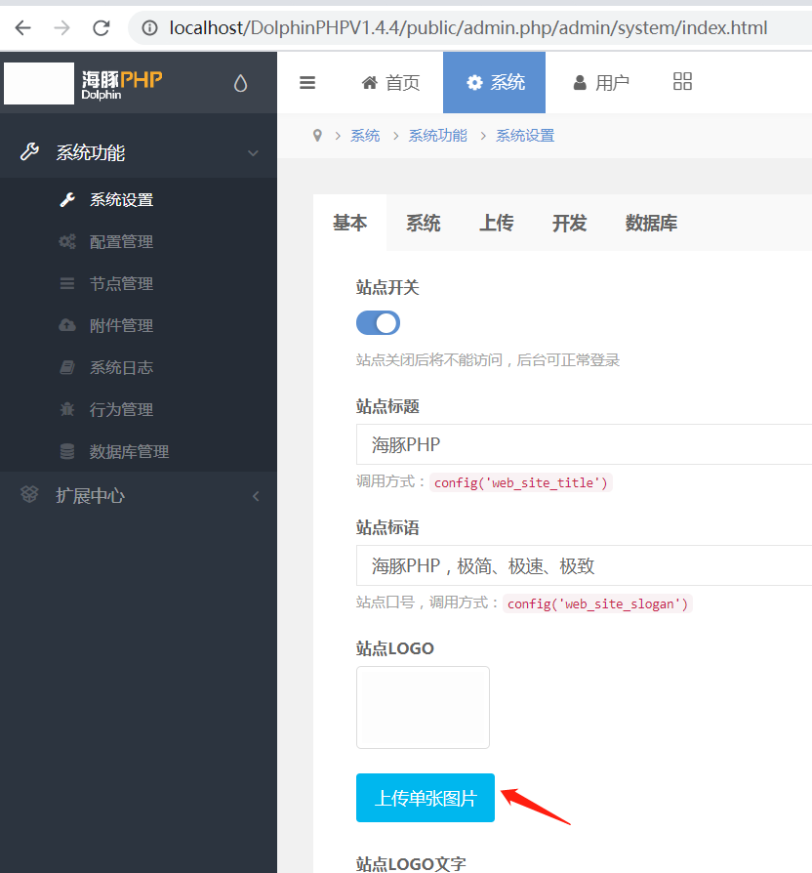Turn off the 站点开关 switch

click(378, 322)
